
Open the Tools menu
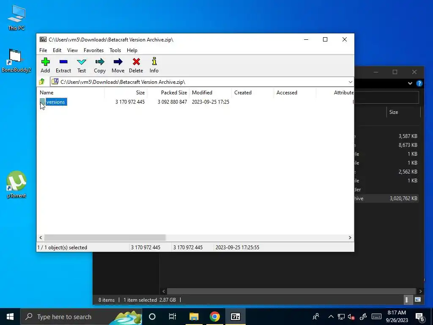pyautogui.click(x=115, y=50)
